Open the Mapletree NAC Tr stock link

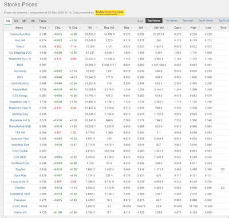click(20, 59)
